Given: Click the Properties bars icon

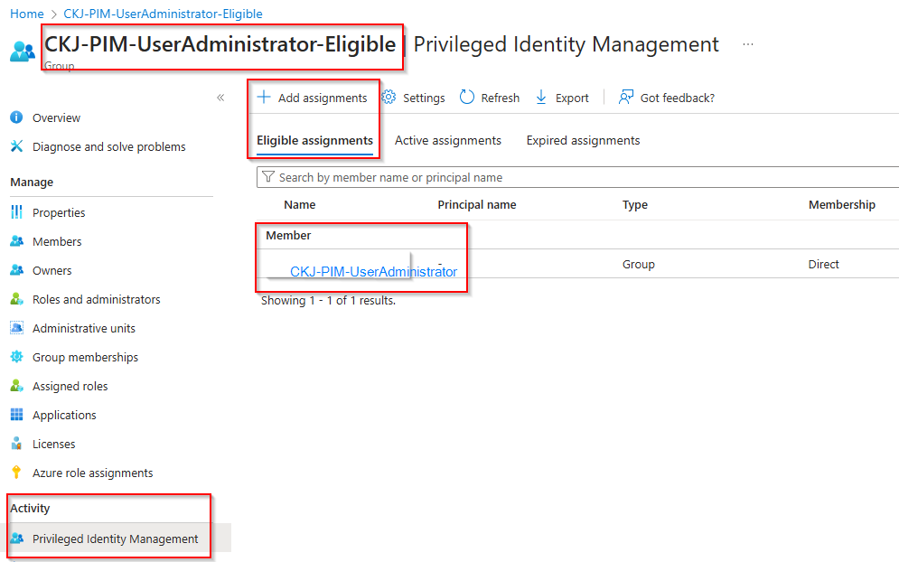Looking at the screenshot, I should (16, 212).
